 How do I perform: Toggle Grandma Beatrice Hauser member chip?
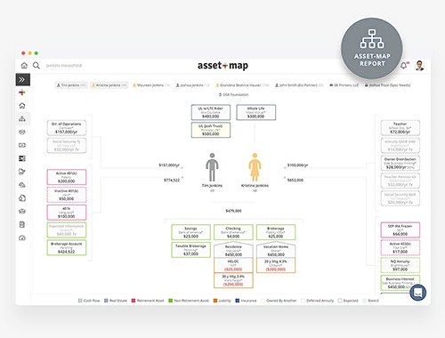coord(242,85)
